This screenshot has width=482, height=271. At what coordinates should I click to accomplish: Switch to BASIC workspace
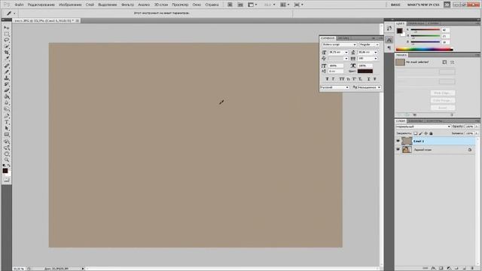[x=395, y=5]
